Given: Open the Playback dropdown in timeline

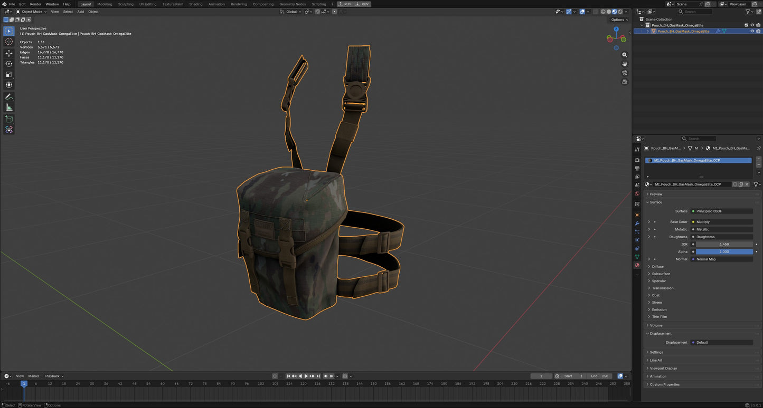Looking at the screenshot, I should pos(54,376).
